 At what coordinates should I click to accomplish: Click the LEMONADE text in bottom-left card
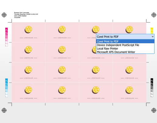(29, 98)
